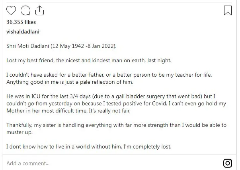Click the 'muster up.' text
Viewport: 240px width, 170px height.
[x=19, y=132]
